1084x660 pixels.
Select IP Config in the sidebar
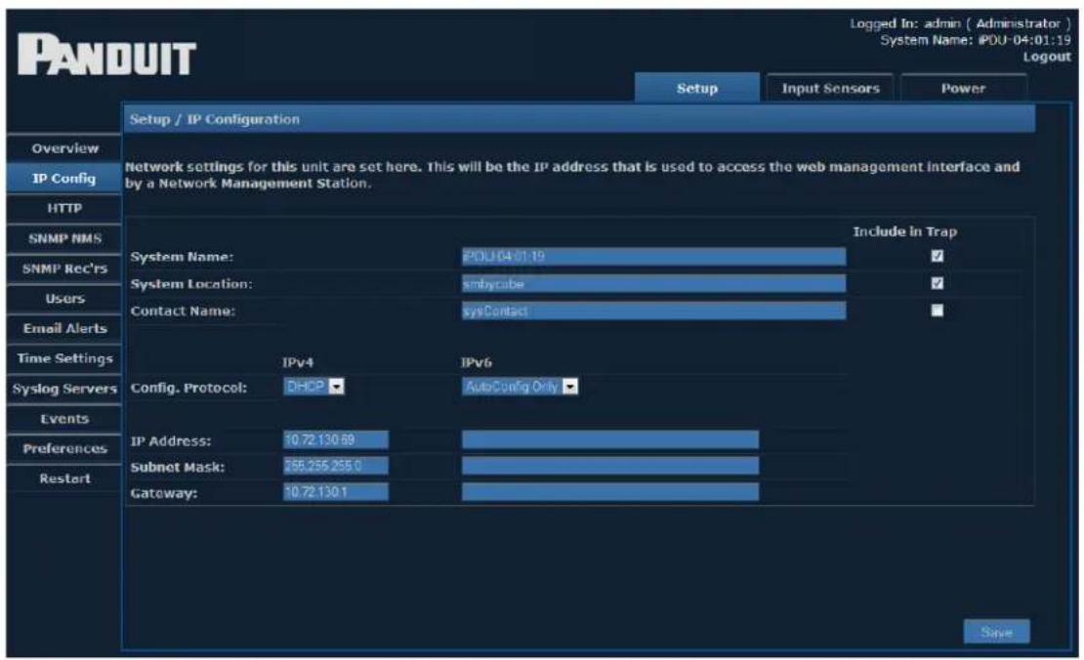[x=64, y=179]
